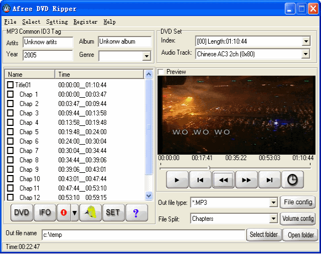Click the blue question mark help button
This screenshot has width=321, height=254.
(137, 213)
